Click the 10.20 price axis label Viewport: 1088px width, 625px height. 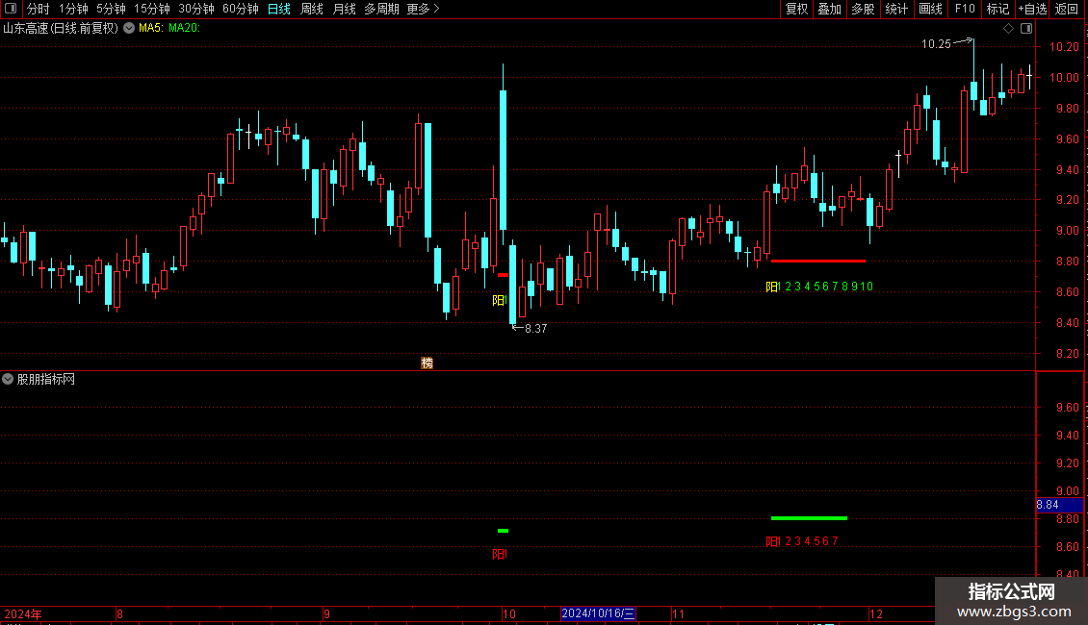coord(1064,46)
